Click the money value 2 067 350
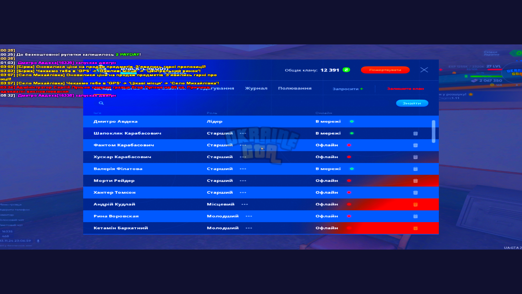The width and height of the screenshot is (522, 294). click(491, 80)
